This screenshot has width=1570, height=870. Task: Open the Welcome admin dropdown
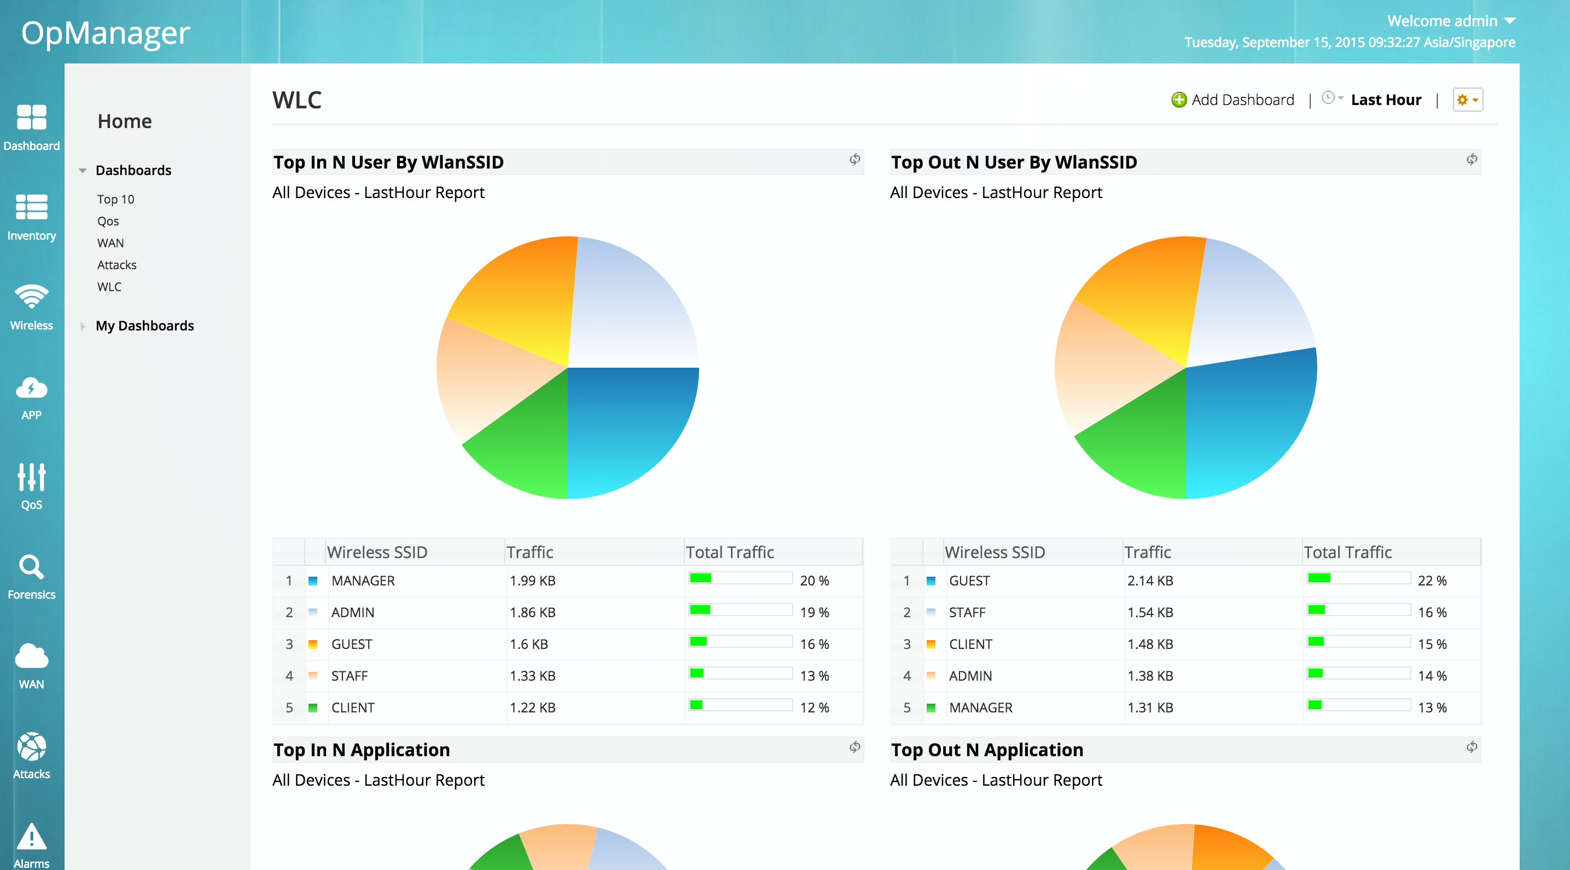(1451, 20)
